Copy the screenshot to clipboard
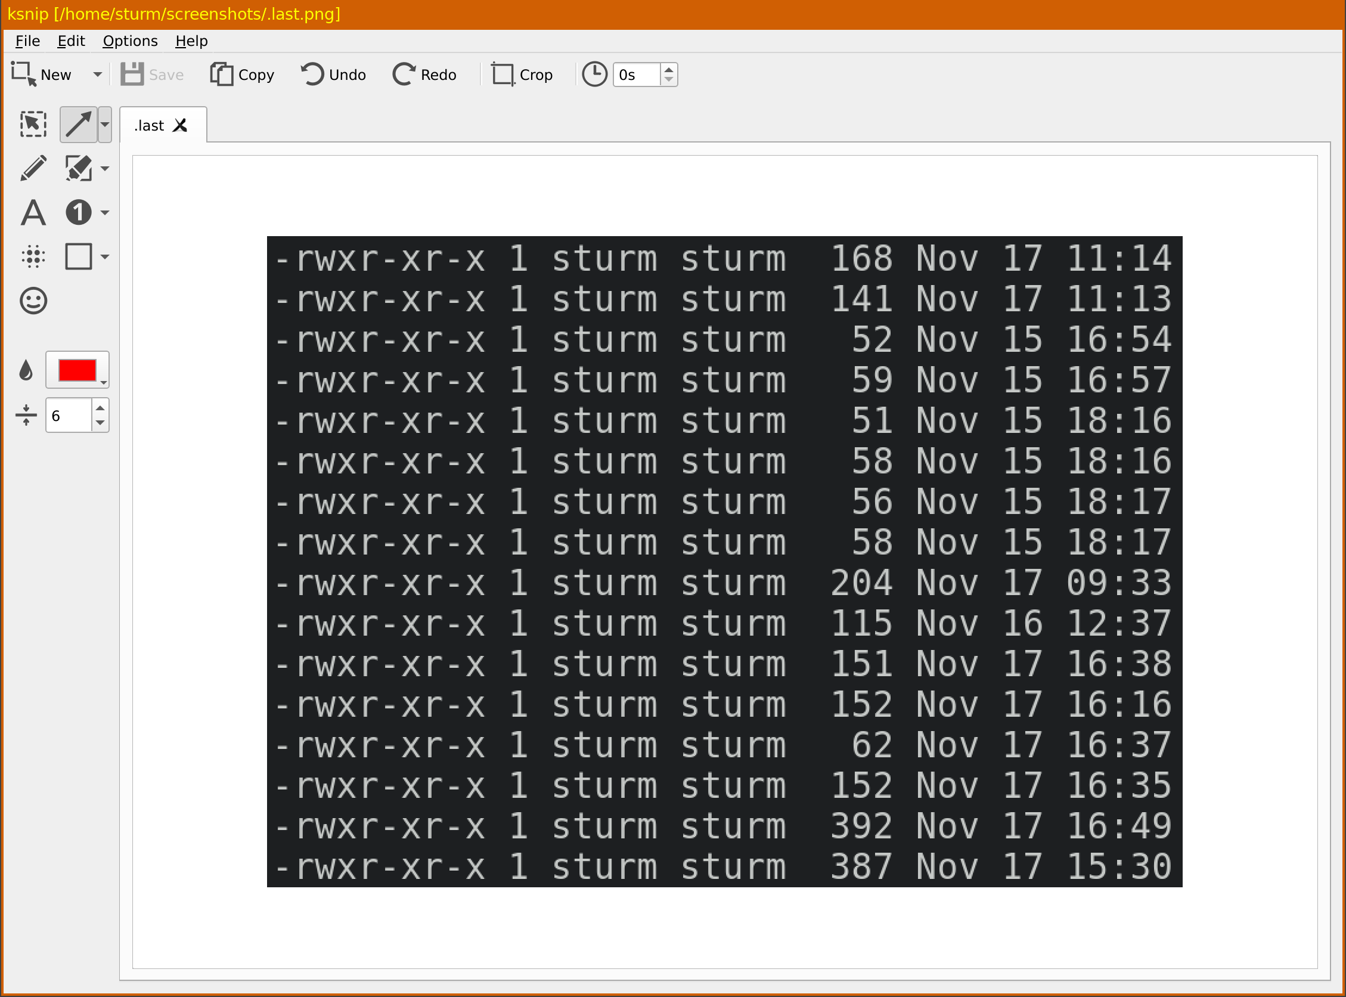Image resolution: width=1346 pixels, height=997 pixels. click(241, 74)
